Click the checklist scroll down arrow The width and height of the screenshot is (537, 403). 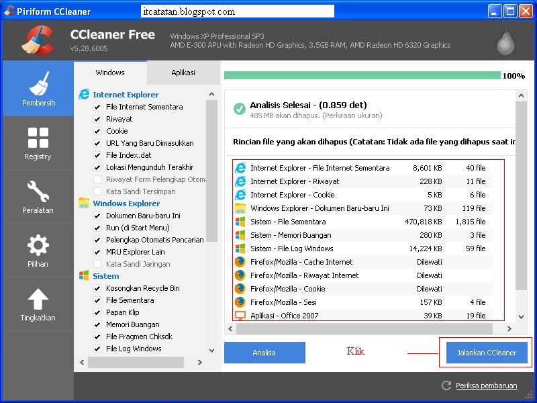pyautogui.click(x=211, y=350)
